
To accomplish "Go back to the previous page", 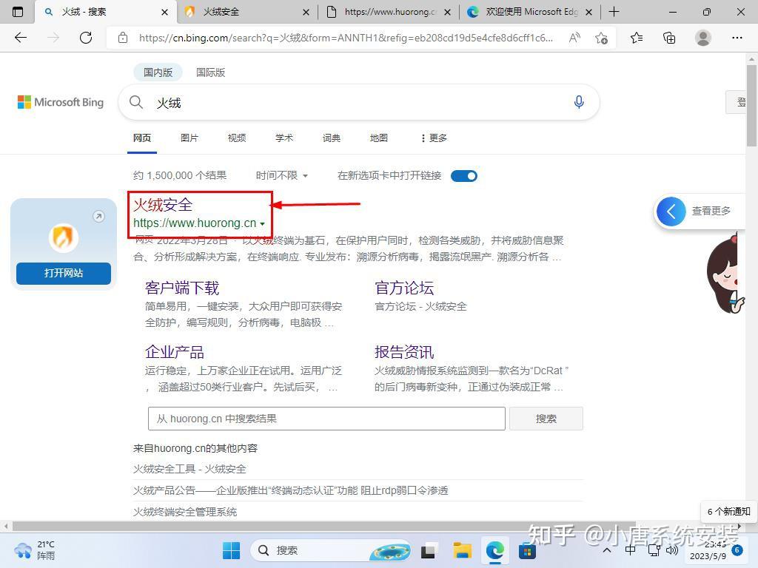I will (21, 38).
